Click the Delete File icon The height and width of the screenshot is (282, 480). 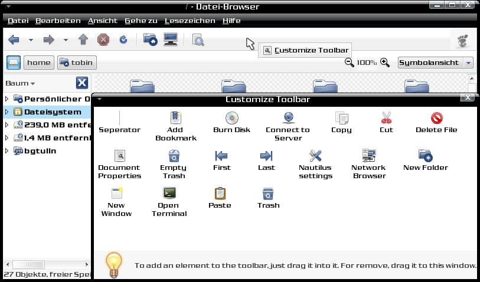pos(436,118)
